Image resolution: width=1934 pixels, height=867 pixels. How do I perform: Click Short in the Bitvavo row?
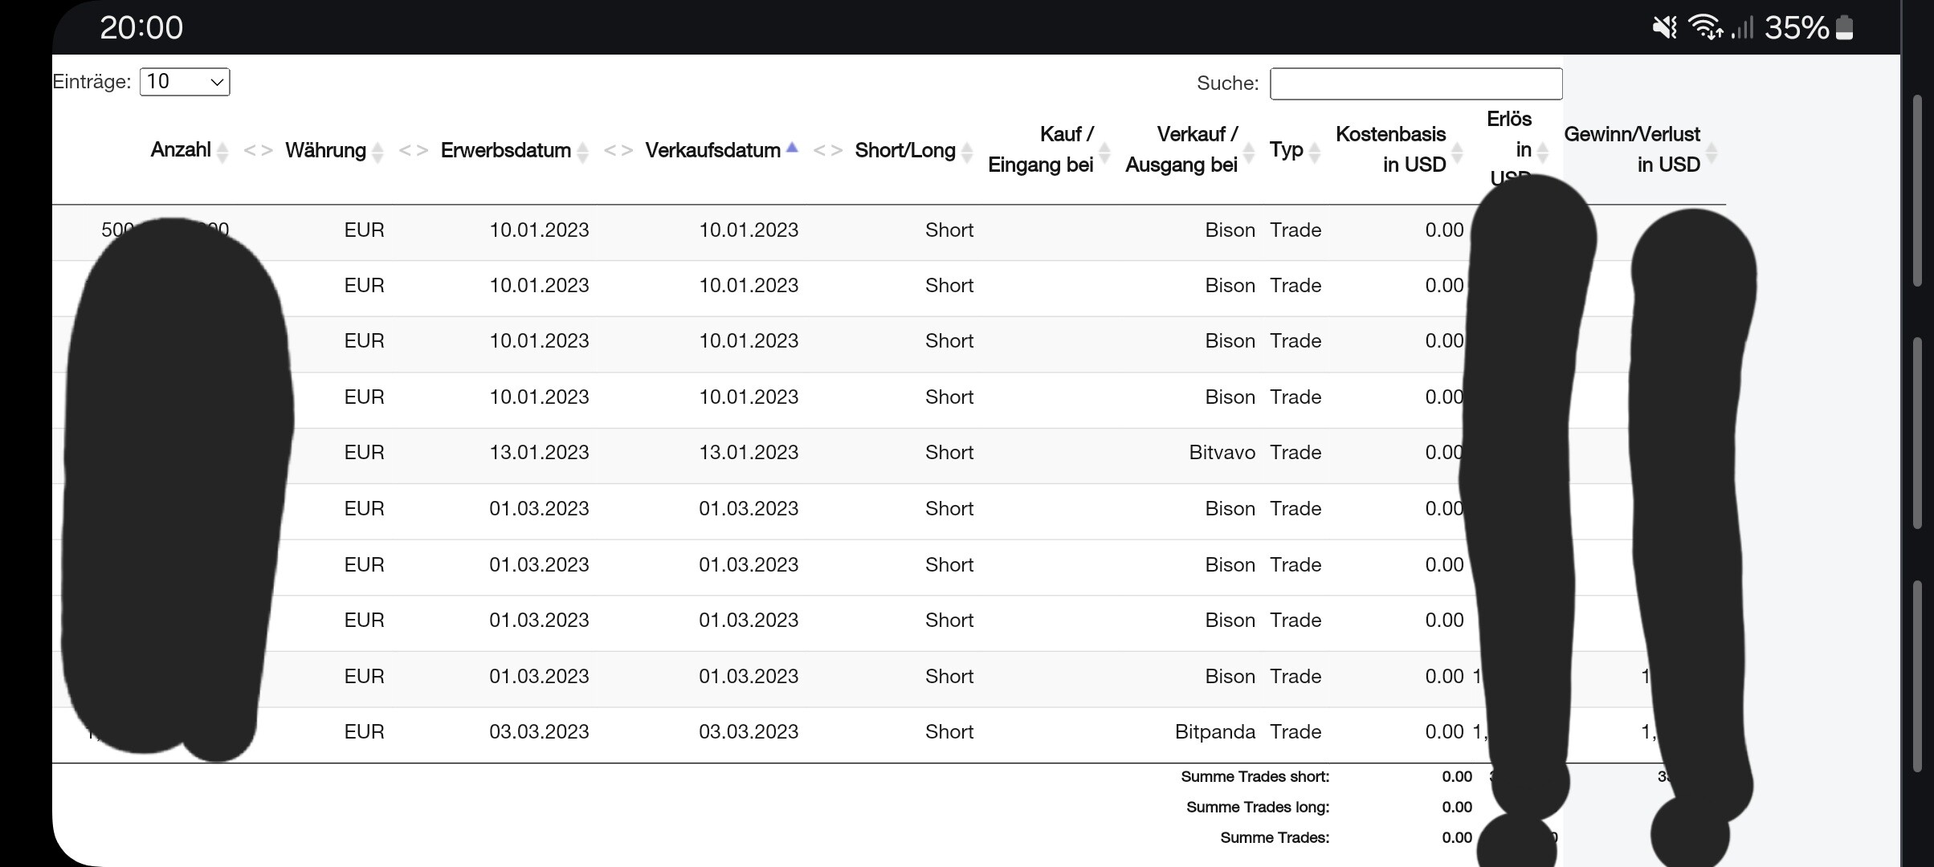(949, 453)
